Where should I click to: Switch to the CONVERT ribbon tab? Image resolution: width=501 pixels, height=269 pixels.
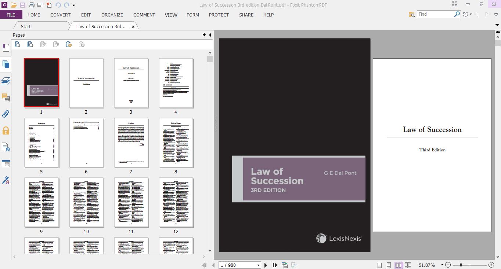(x=61, y=15)
